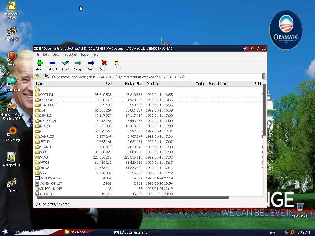Select the ACMBOOT.LST file

(49, 183)
